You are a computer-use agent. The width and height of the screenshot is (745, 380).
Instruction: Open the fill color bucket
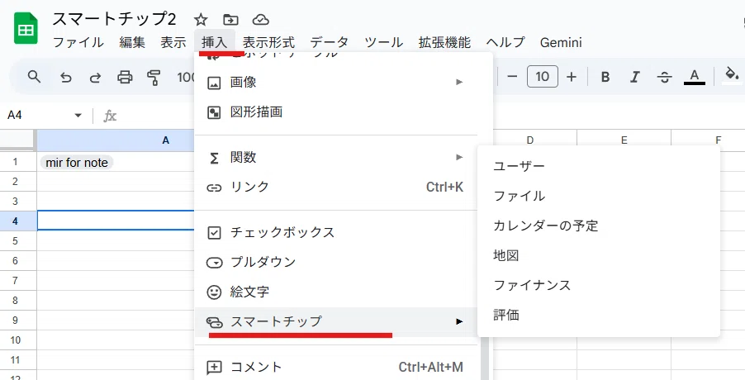coord(731,76)
